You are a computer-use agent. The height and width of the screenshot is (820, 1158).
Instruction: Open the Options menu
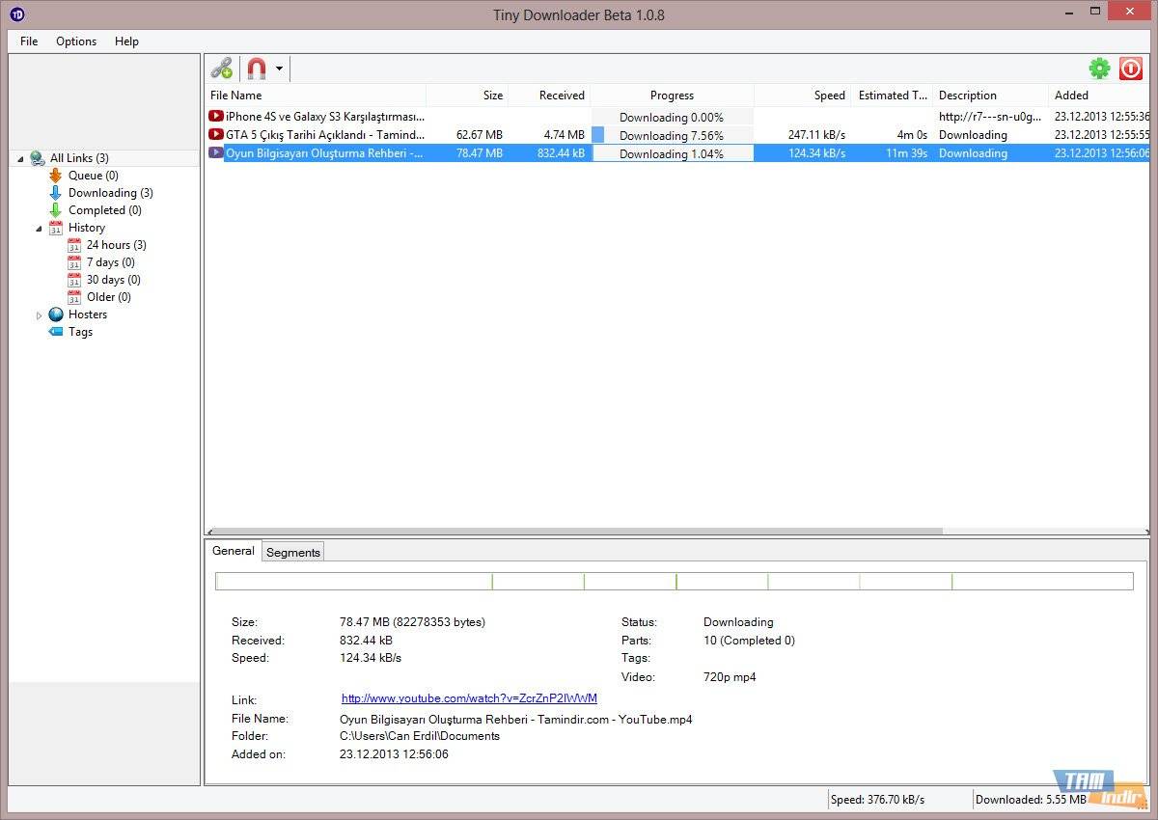pyautogui.click(x=76, y=41)
